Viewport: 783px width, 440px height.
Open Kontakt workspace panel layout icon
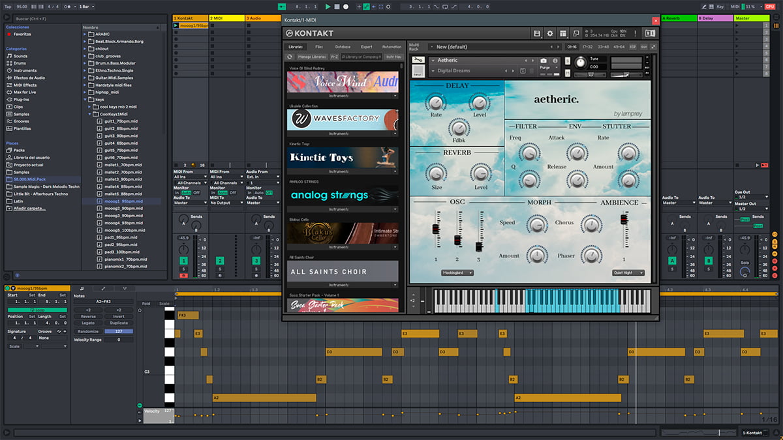click(562, 33)
